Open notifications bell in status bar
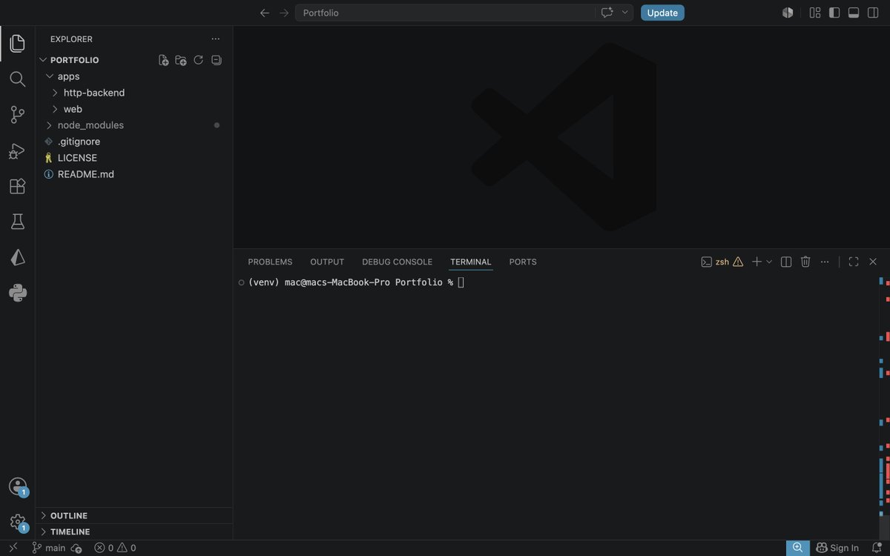Screen dimensions: 890x556 pyautogui.click(x=877, y=548)
